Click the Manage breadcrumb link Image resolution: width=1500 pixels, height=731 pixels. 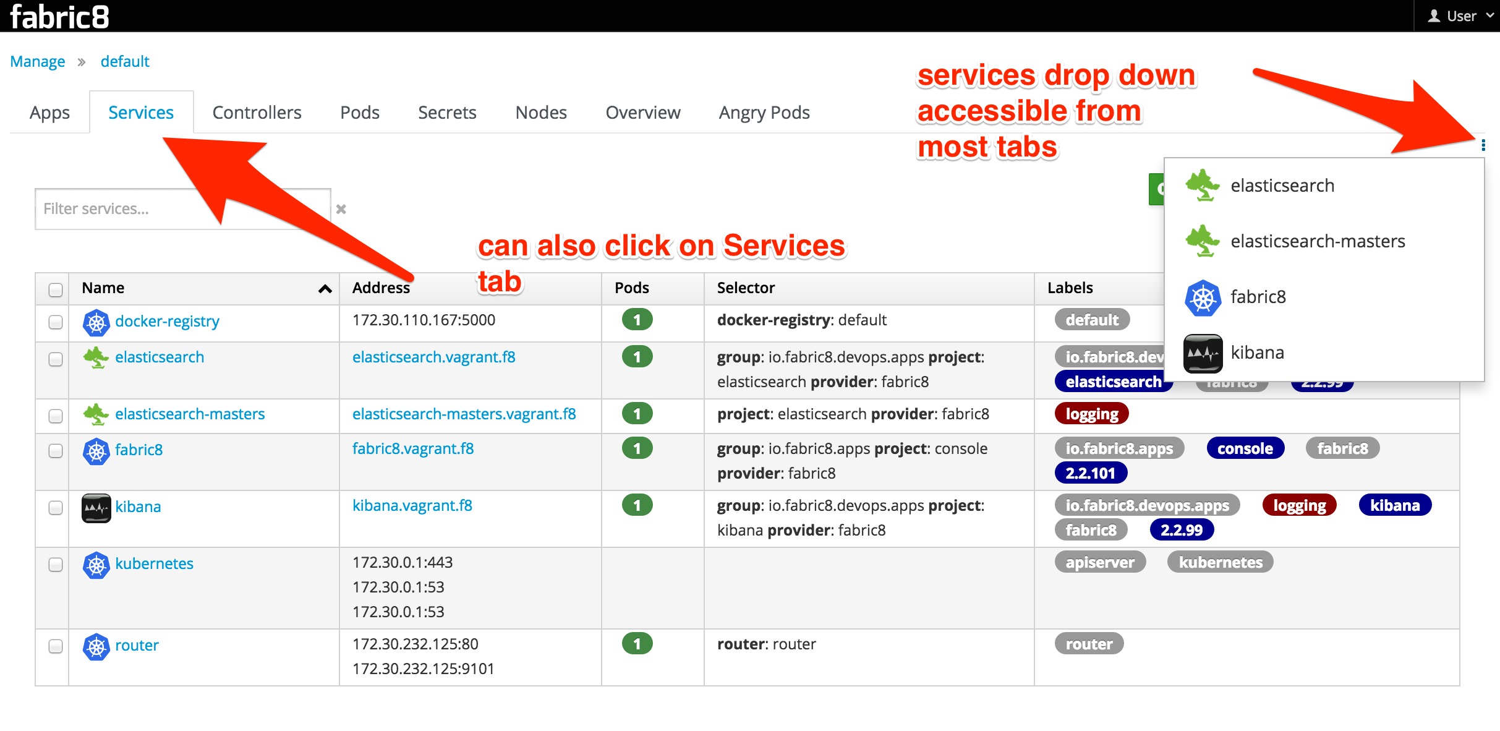38,61
